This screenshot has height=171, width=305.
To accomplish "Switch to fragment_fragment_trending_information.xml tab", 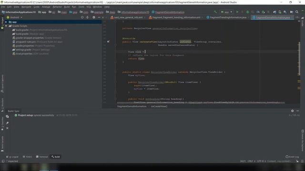I will (x=176, y=17).
